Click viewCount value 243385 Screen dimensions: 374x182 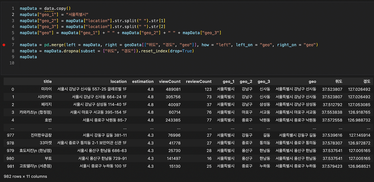pyautogui.click(x=173, y=119)
